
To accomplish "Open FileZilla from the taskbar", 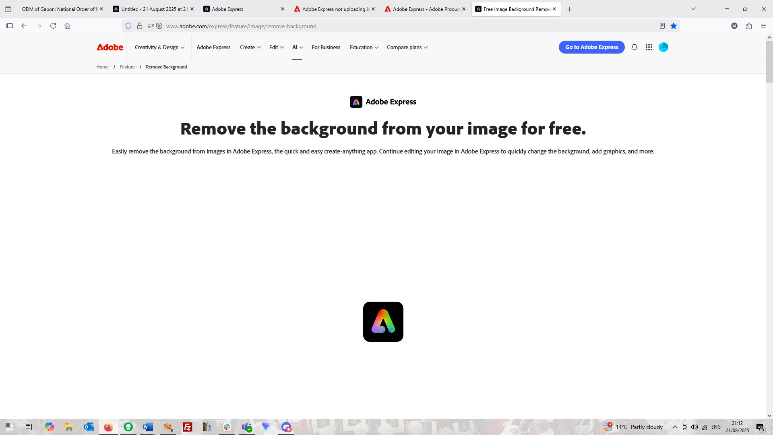I will (x=187, y=427).
